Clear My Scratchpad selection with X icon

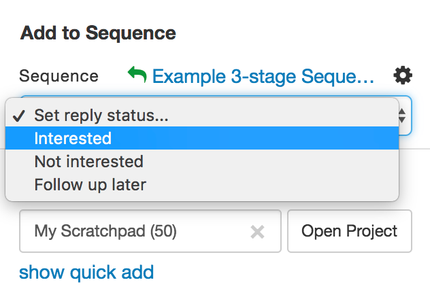pyautogui.click(x=257, y=232)
